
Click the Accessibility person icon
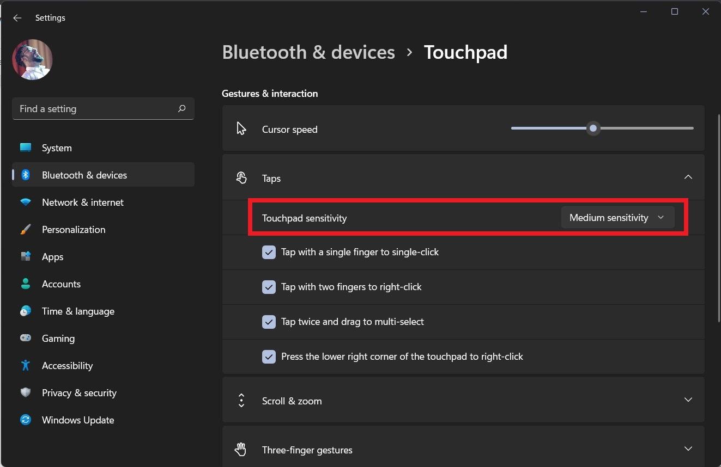pos(26,365)
